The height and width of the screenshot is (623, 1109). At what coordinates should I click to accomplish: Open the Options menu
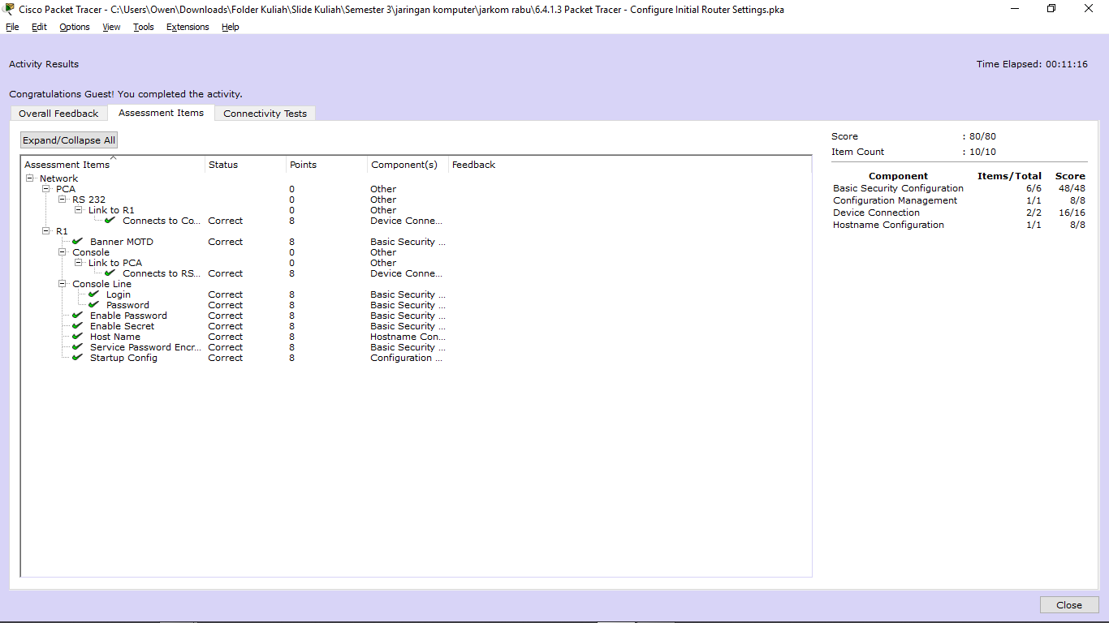75,27
